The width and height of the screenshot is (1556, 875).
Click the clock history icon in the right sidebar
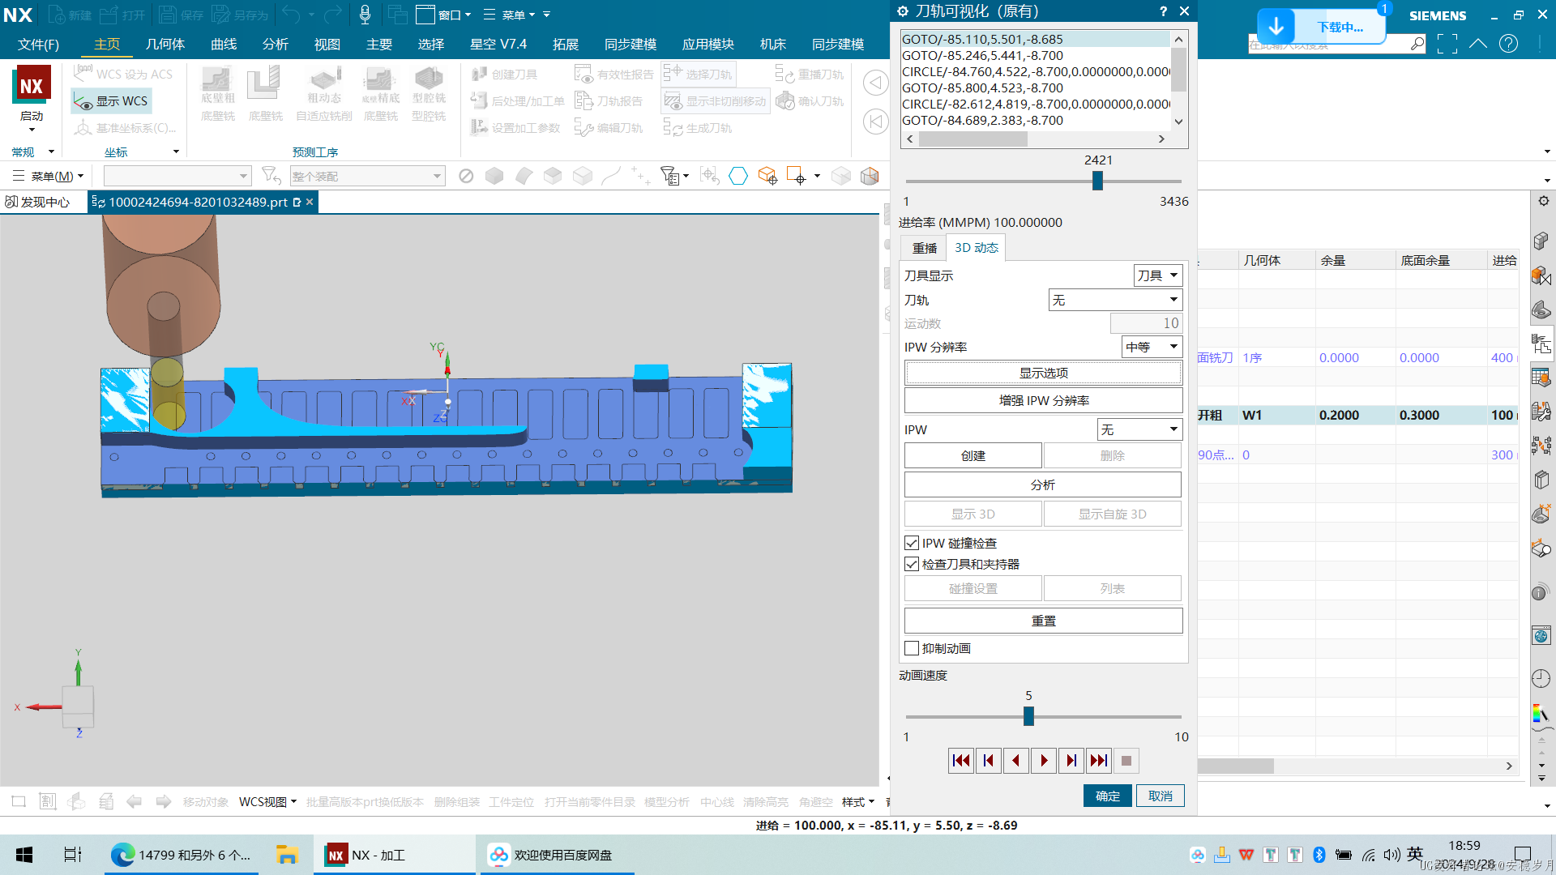pos(1541,678)
